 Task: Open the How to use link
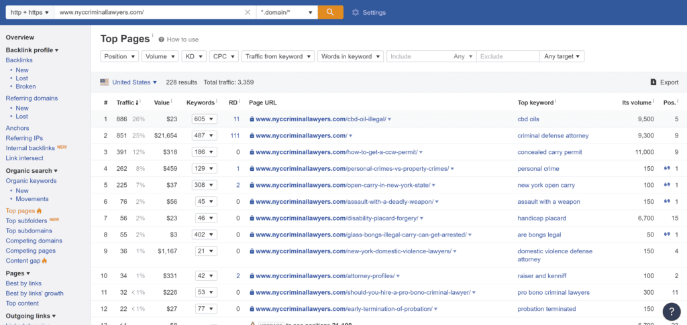pyautogui.click(x=182, y=40)
